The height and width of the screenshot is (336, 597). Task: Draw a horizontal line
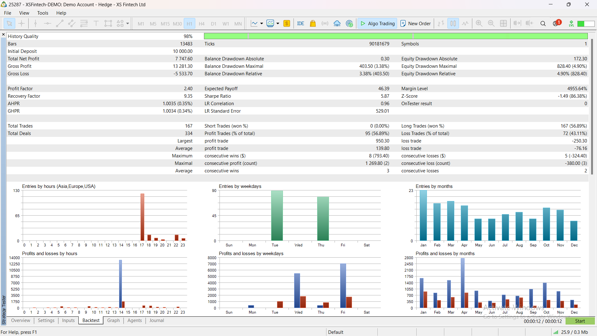point(48,23)
